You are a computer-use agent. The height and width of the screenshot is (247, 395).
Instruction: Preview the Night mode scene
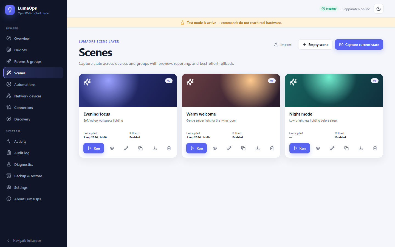[318, 148]
